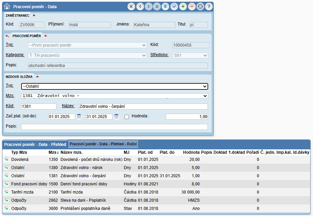Screen dimensions: 313x216
Task: Click the underlined Kategorie label link
Action: 15,55
